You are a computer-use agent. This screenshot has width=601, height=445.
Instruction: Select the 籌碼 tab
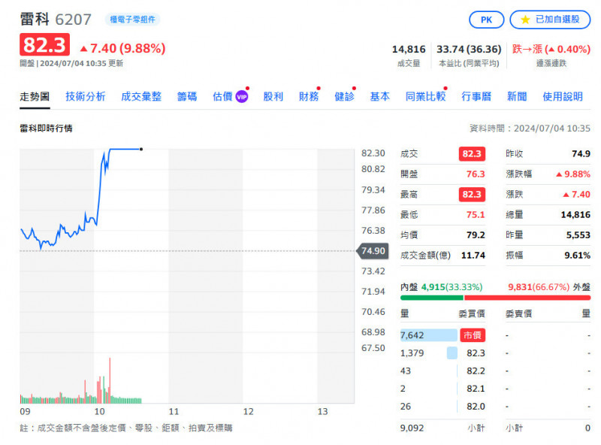coord(187,97)
